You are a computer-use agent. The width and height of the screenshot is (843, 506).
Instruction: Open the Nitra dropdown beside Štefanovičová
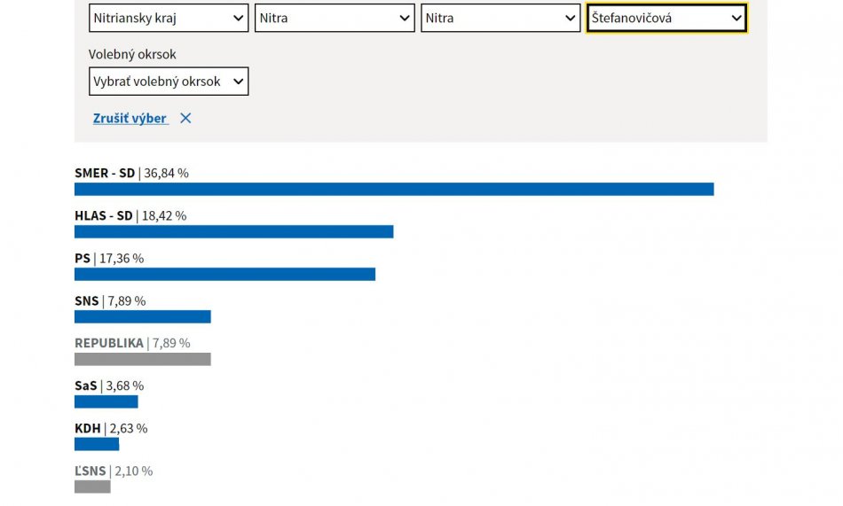pos(500,18)
